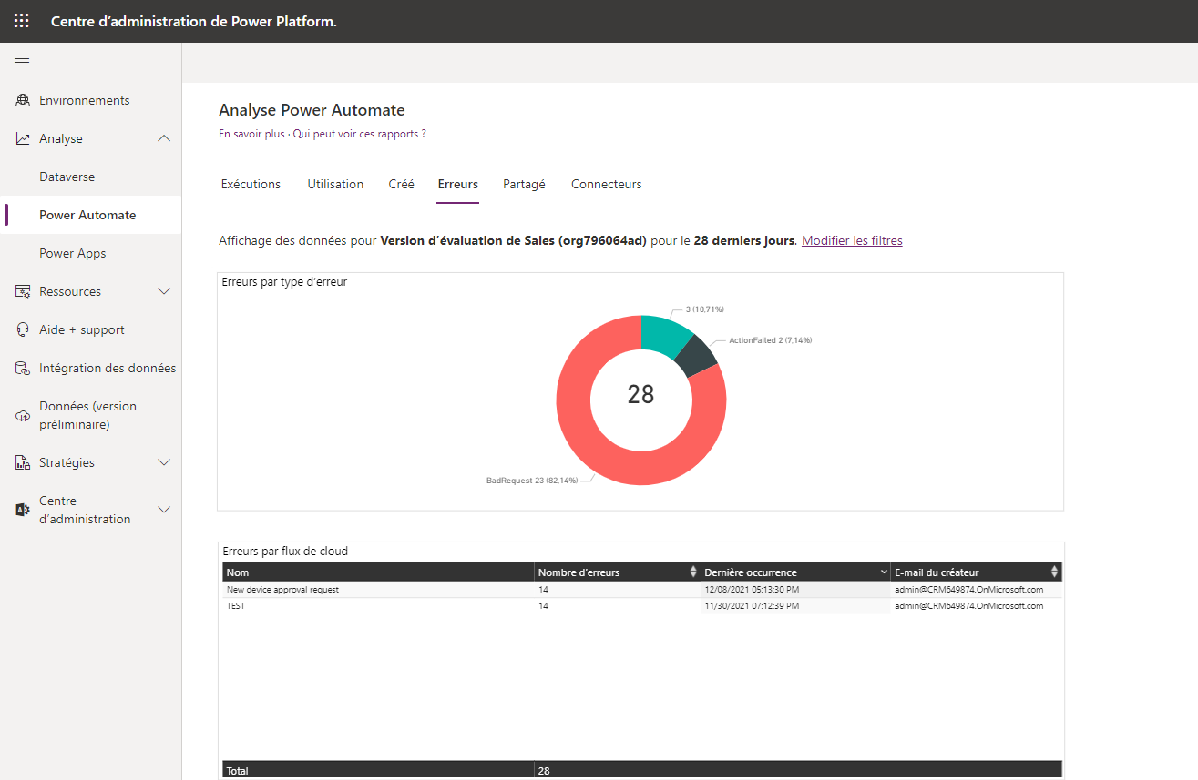Click the Intégration des données icon
1198x780 pixels.
pos(23,368)
